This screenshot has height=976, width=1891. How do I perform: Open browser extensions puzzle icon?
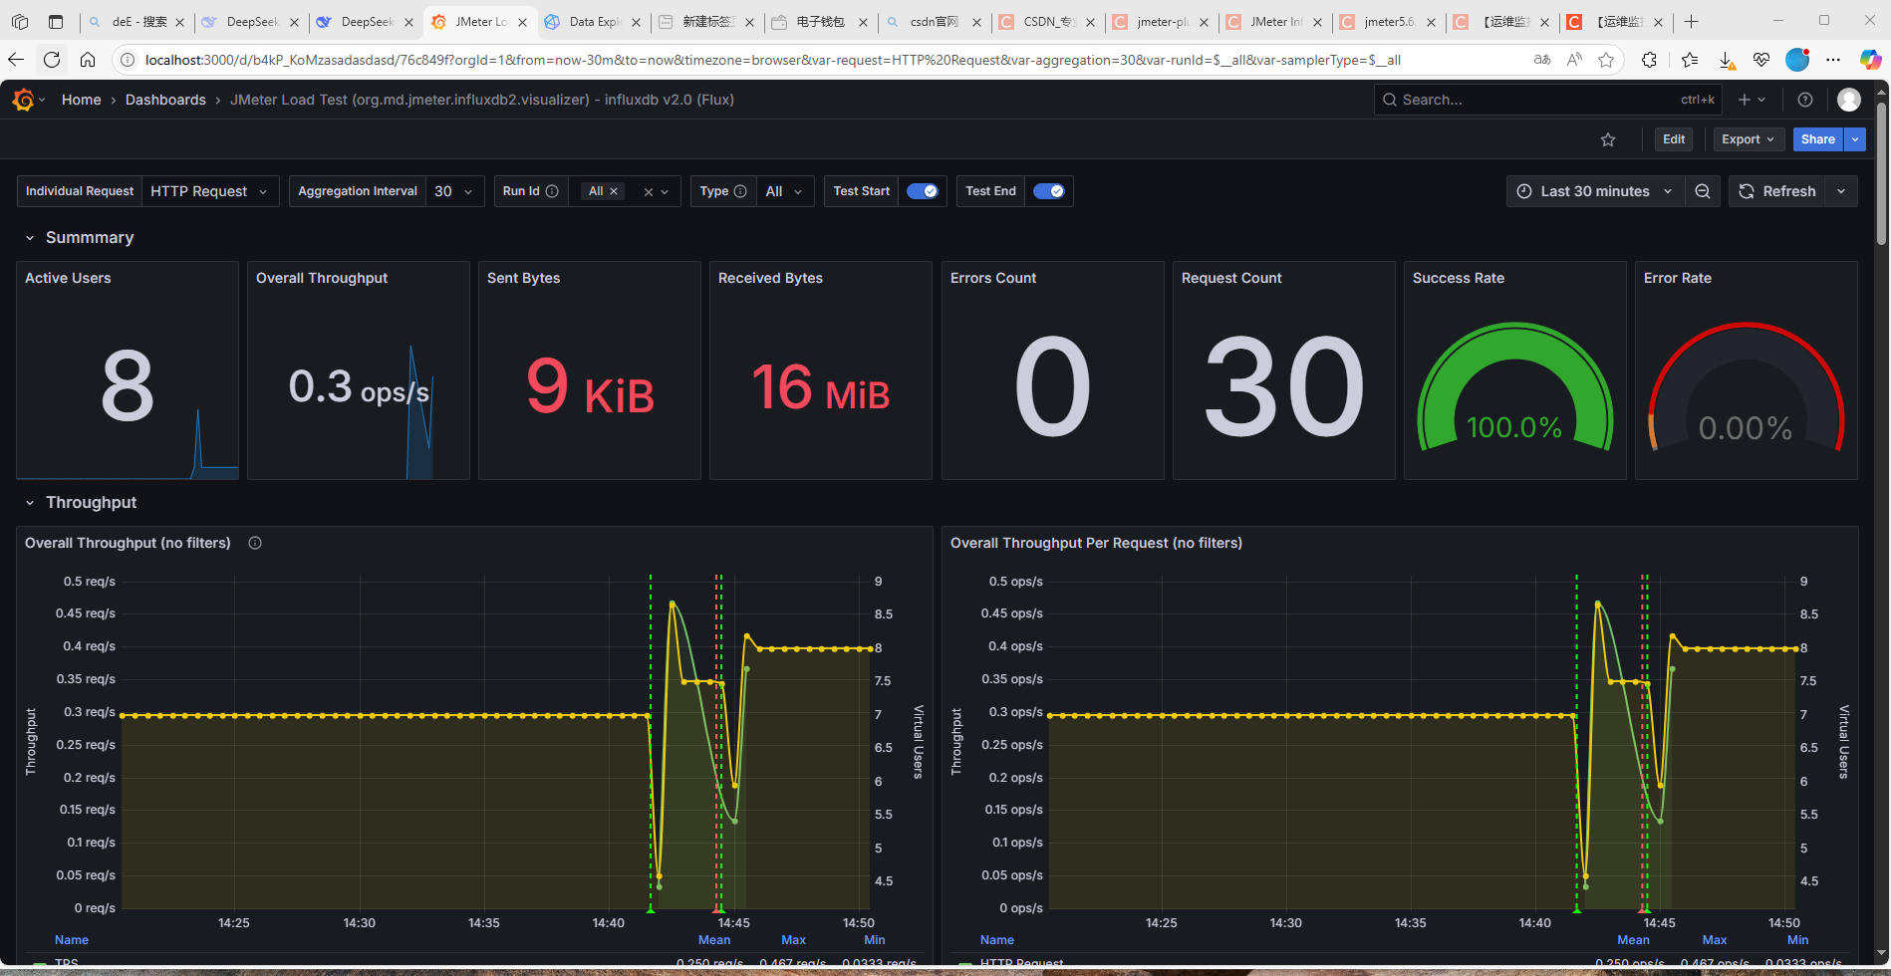1649,60
